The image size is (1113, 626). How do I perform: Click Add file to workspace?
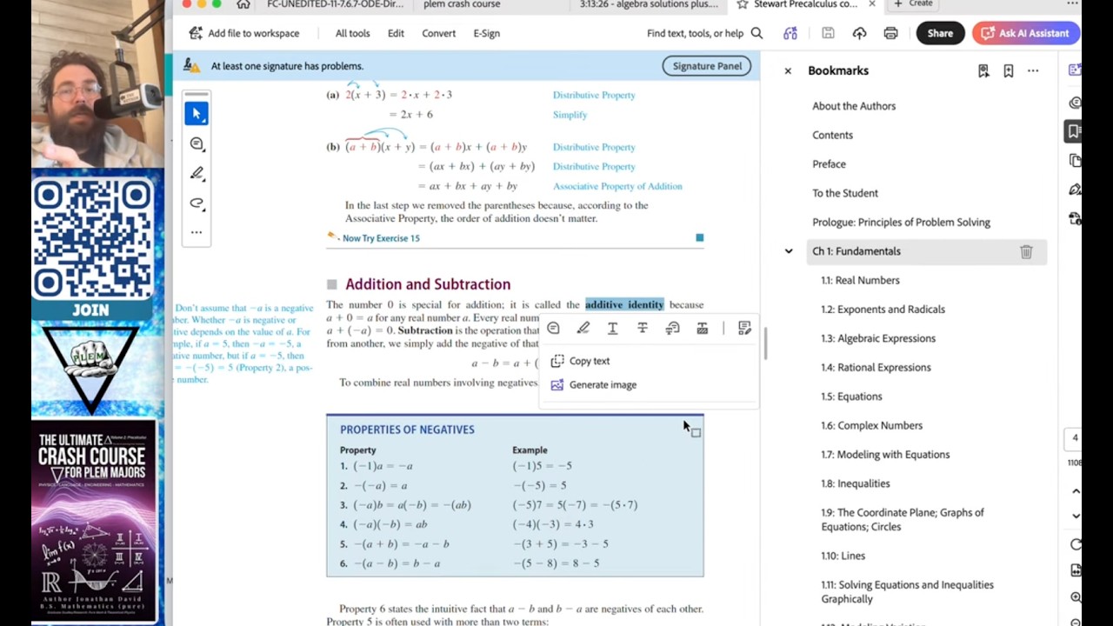[243, 33]
